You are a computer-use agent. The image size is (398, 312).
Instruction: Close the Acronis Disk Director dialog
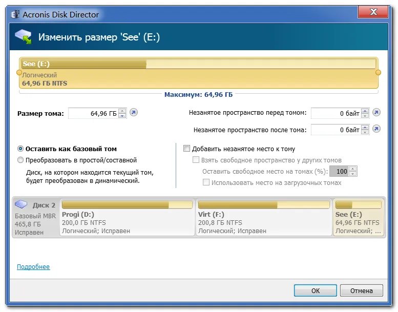click(x=373, y=12)
